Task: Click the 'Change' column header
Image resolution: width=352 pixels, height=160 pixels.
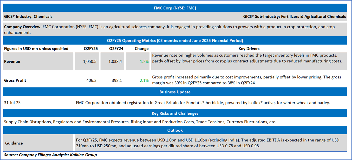Action: click(142, 49)
